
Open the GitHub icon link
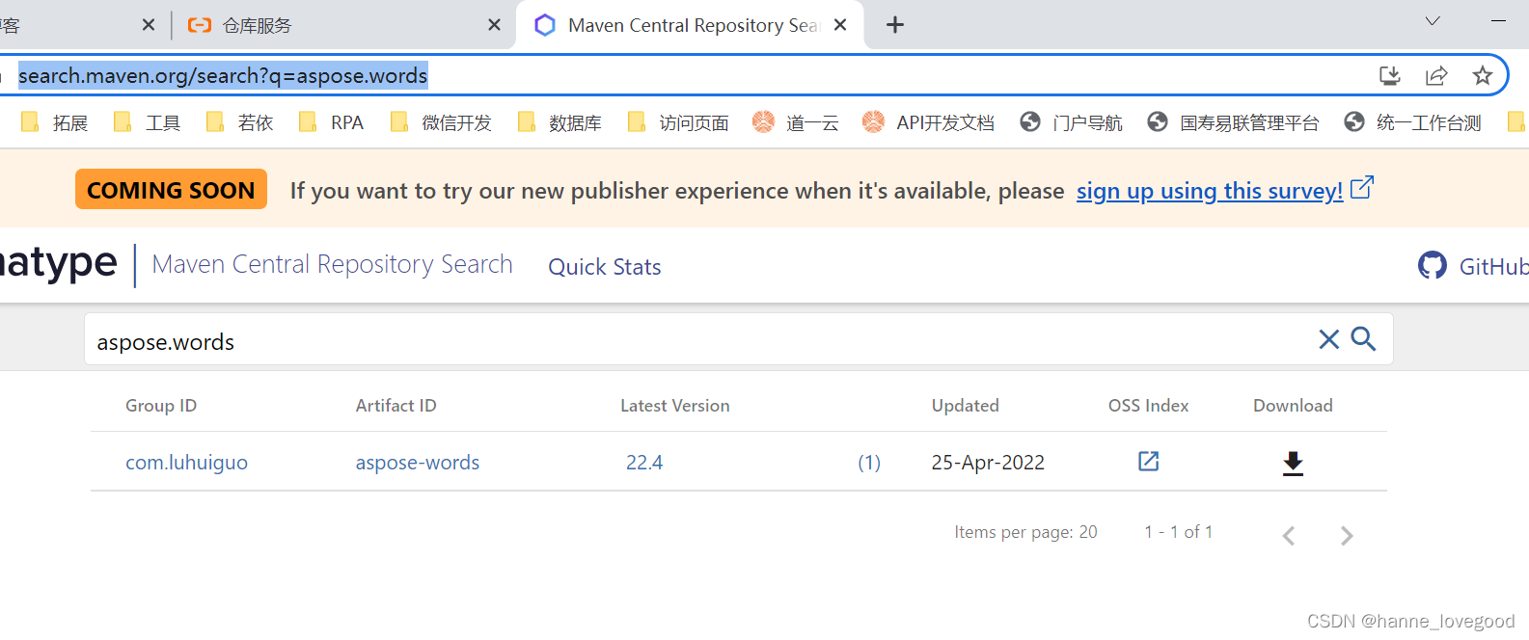[x=1433, y=265]
